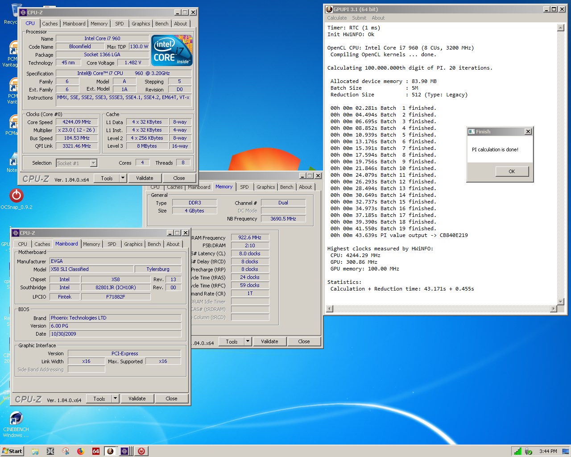571x457 pixels.
Task: Expand Tools dropdown arrow in Mainboard CPU-Z window
Action: [115, 399]
